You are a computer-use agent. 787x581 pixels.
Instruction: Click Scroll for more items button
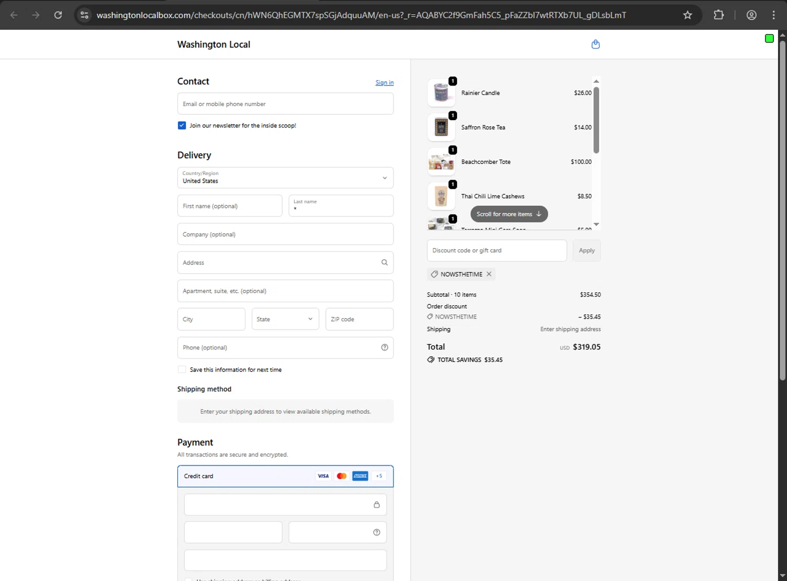pyautogui.click(x=509, y=214)
